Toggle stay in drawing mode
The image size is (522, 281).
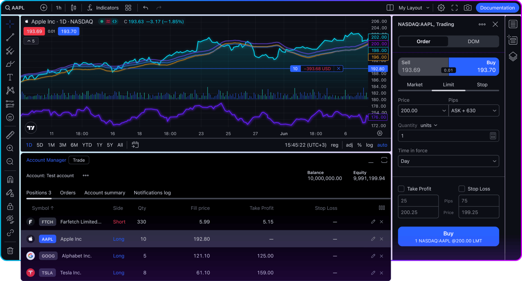click(10, 193)
